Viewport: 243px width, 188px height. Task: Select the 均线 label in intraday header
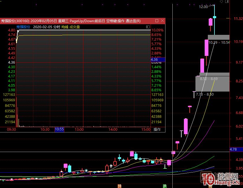(x=65, y=27)
